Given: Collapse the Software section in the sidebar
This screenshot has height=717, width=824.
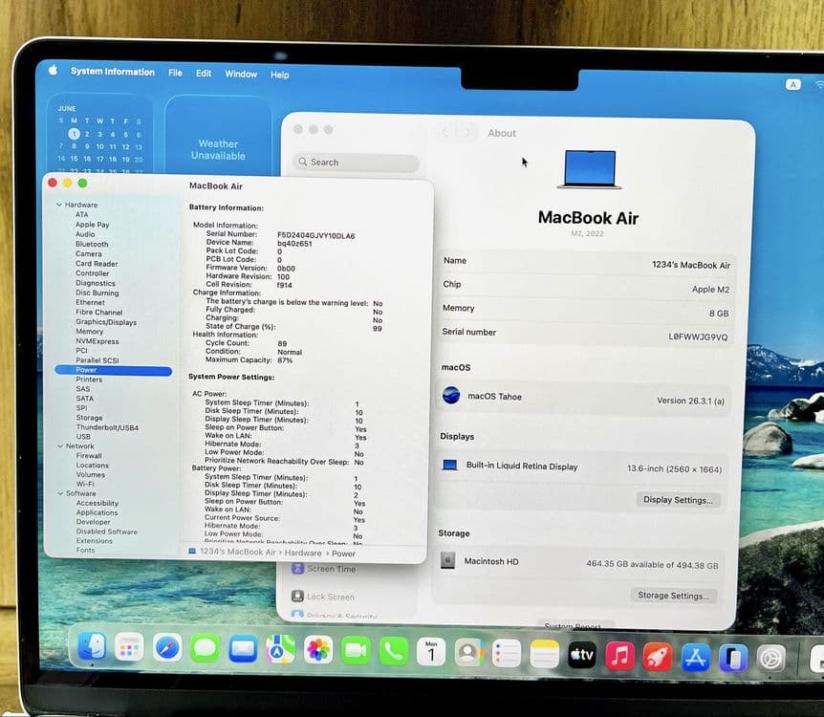Looking at the screenshot, I should click(60, 493).
